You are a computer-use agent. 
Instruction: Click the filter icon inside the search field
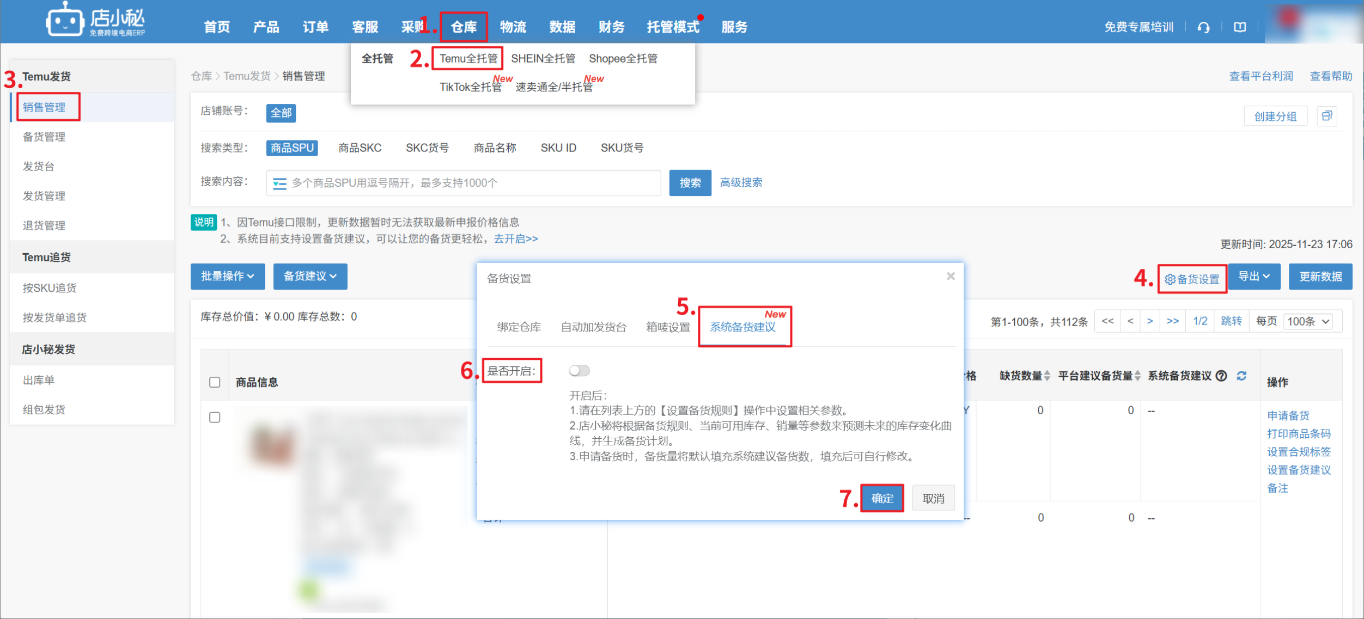click(x=279, y=183)
